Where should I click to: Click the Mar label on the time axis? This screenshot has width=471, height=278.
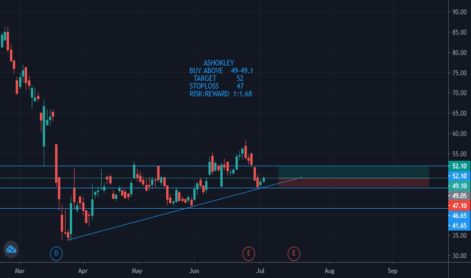20,271
